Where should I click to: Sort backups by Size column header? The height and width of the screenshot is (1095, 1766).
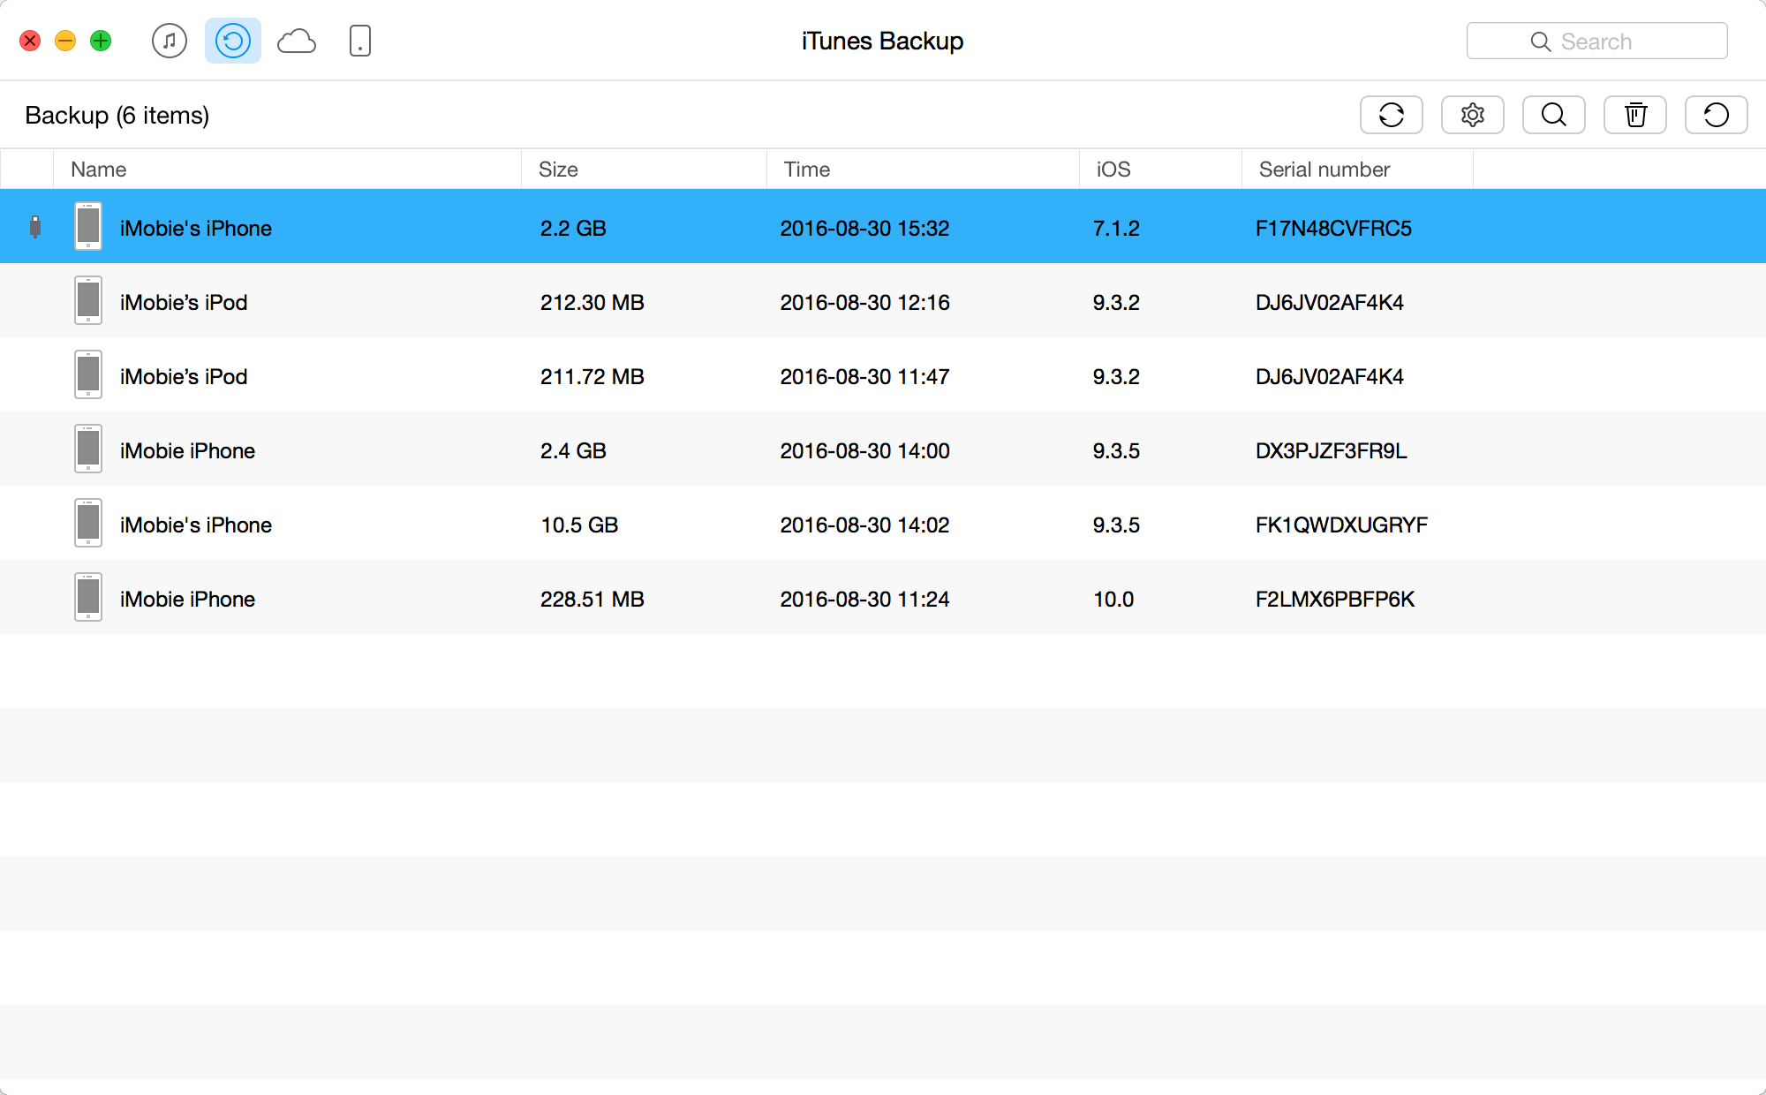[558, 170]
